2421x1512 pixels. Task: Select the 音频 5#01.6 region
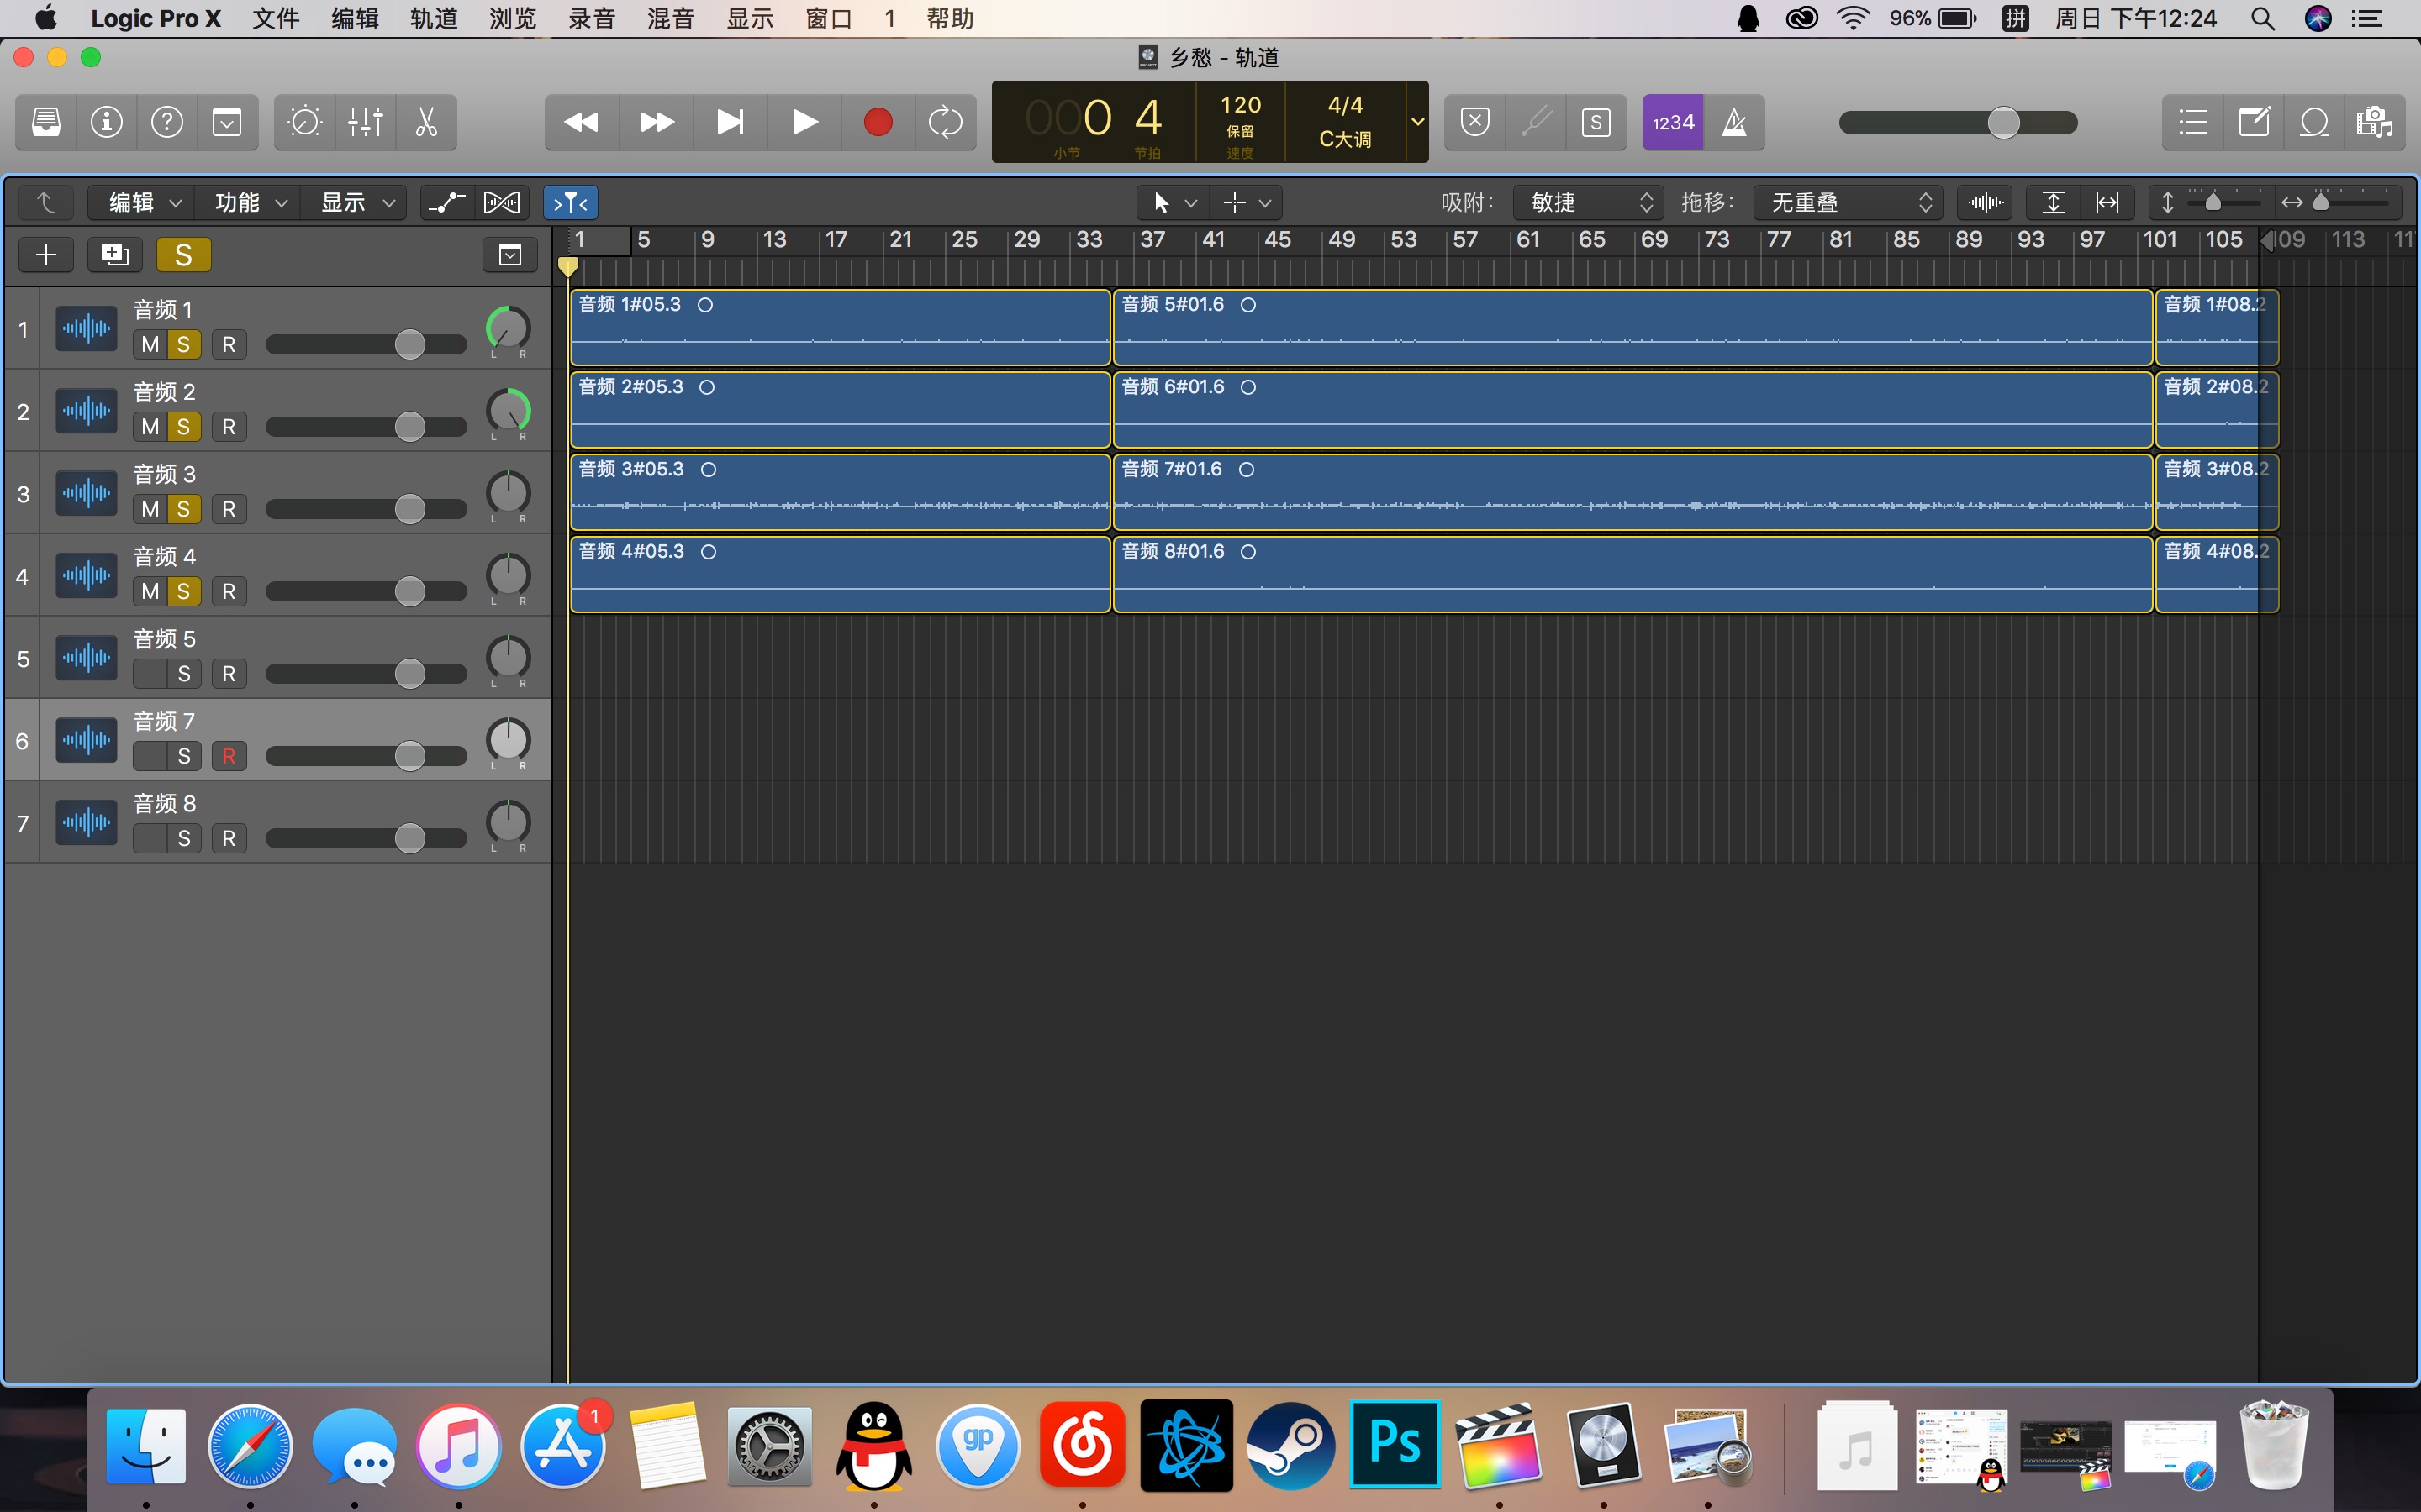(1632, 328)
